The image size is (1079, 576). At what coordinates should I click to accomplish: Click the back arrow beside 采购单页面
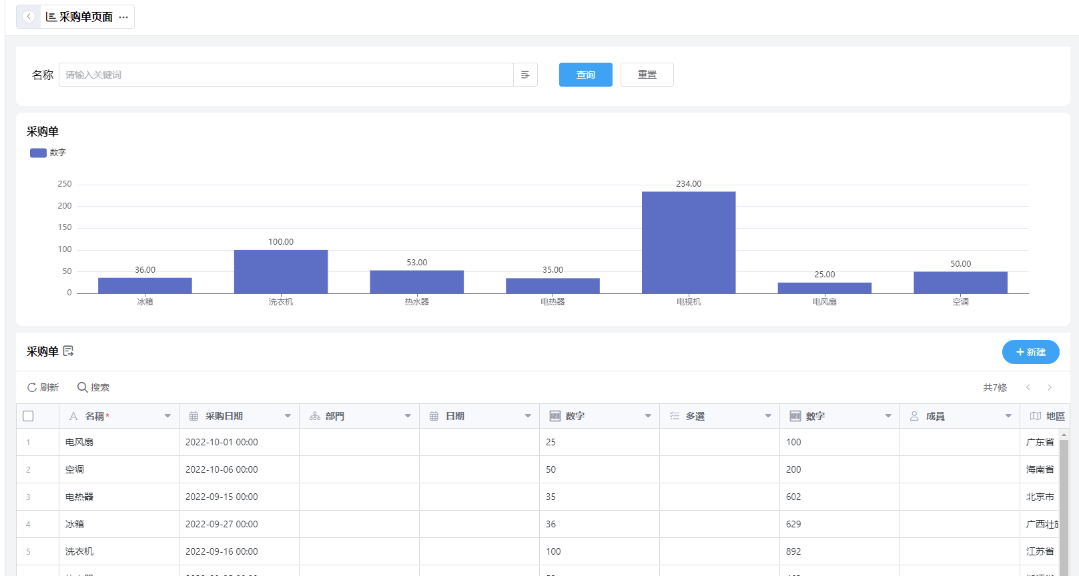[29, 17]
